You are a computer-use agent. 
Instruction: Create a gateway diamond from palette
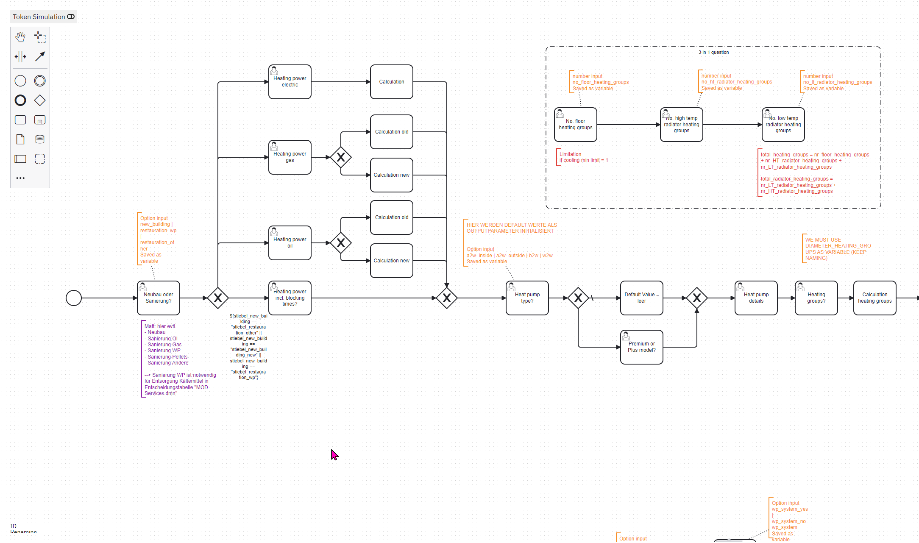point(40,100)
